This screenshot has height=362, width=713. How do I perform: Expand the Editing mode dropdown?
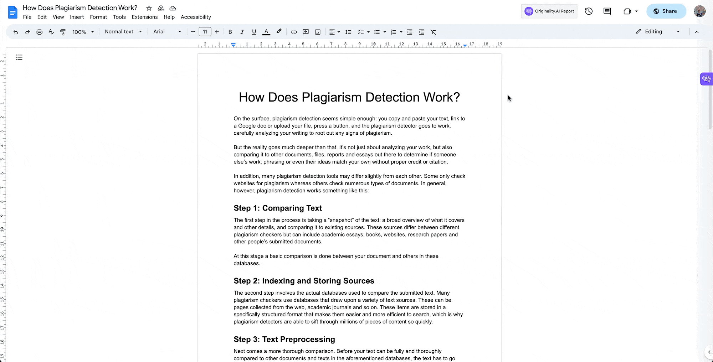[x=678, y=32]
